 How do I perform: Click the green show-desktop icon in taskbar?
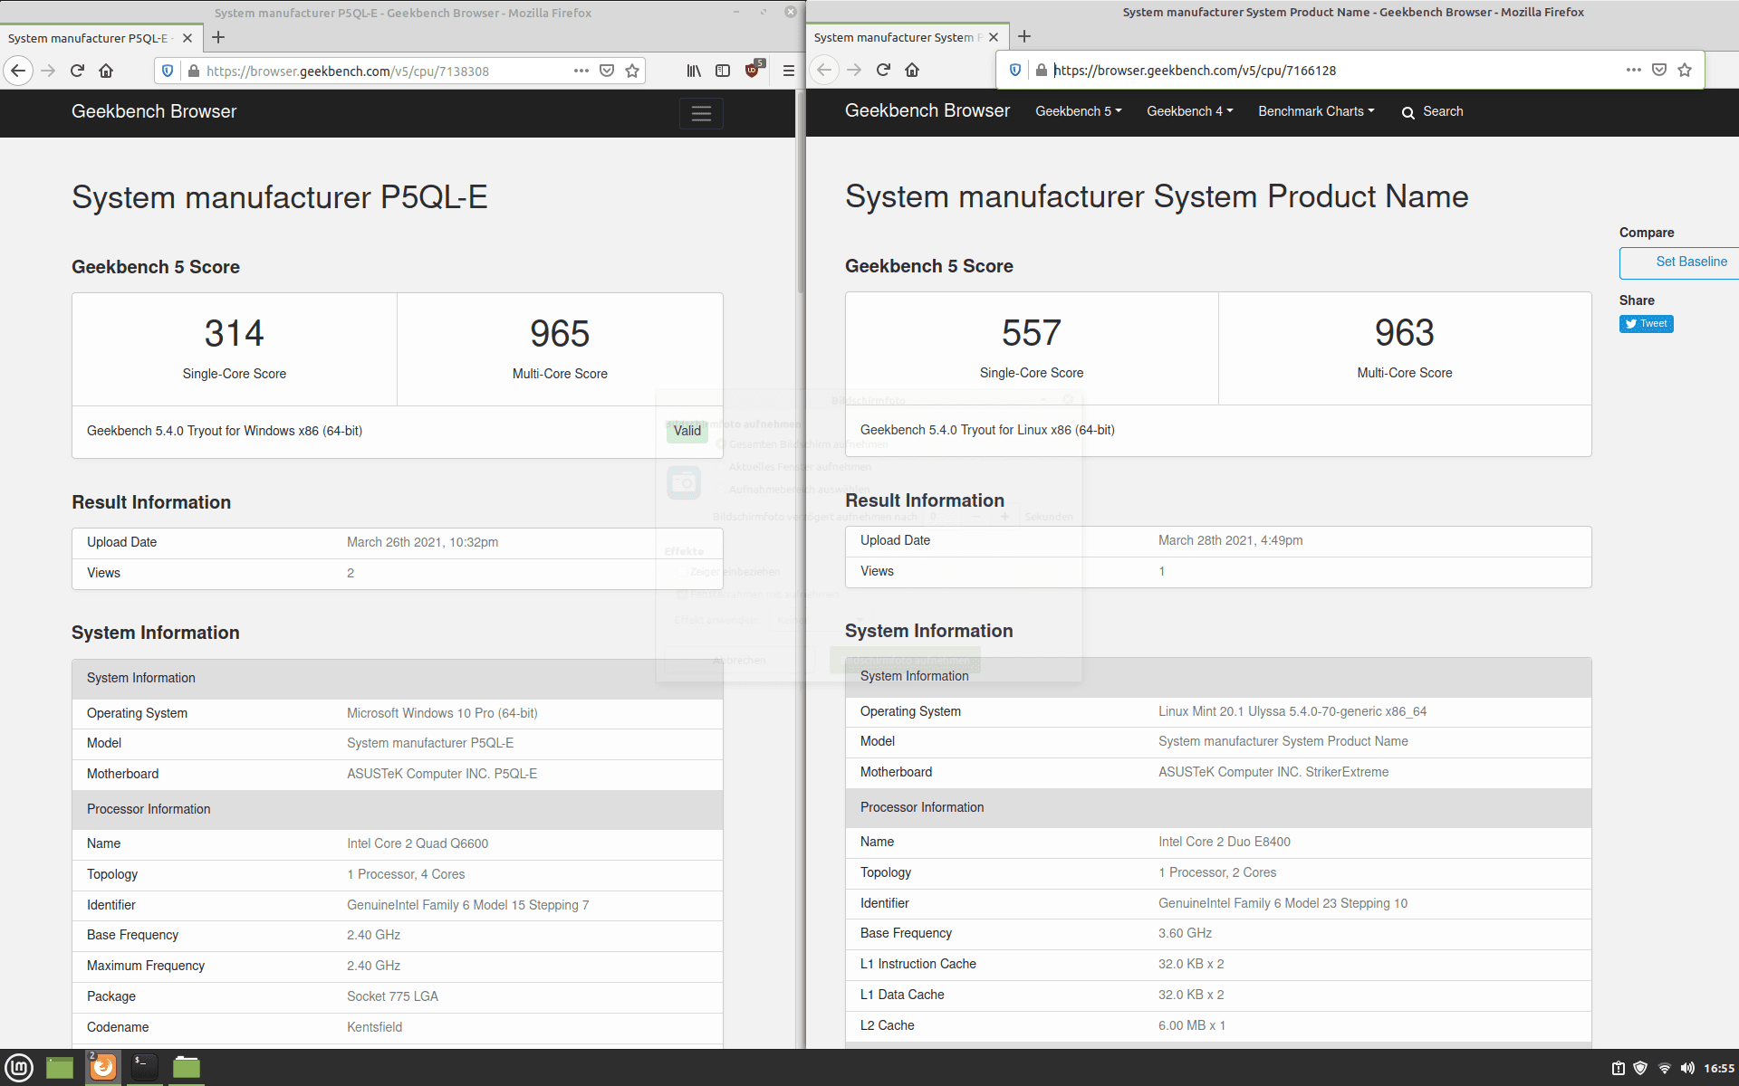pyautogui.click(x=60, y=1068)
